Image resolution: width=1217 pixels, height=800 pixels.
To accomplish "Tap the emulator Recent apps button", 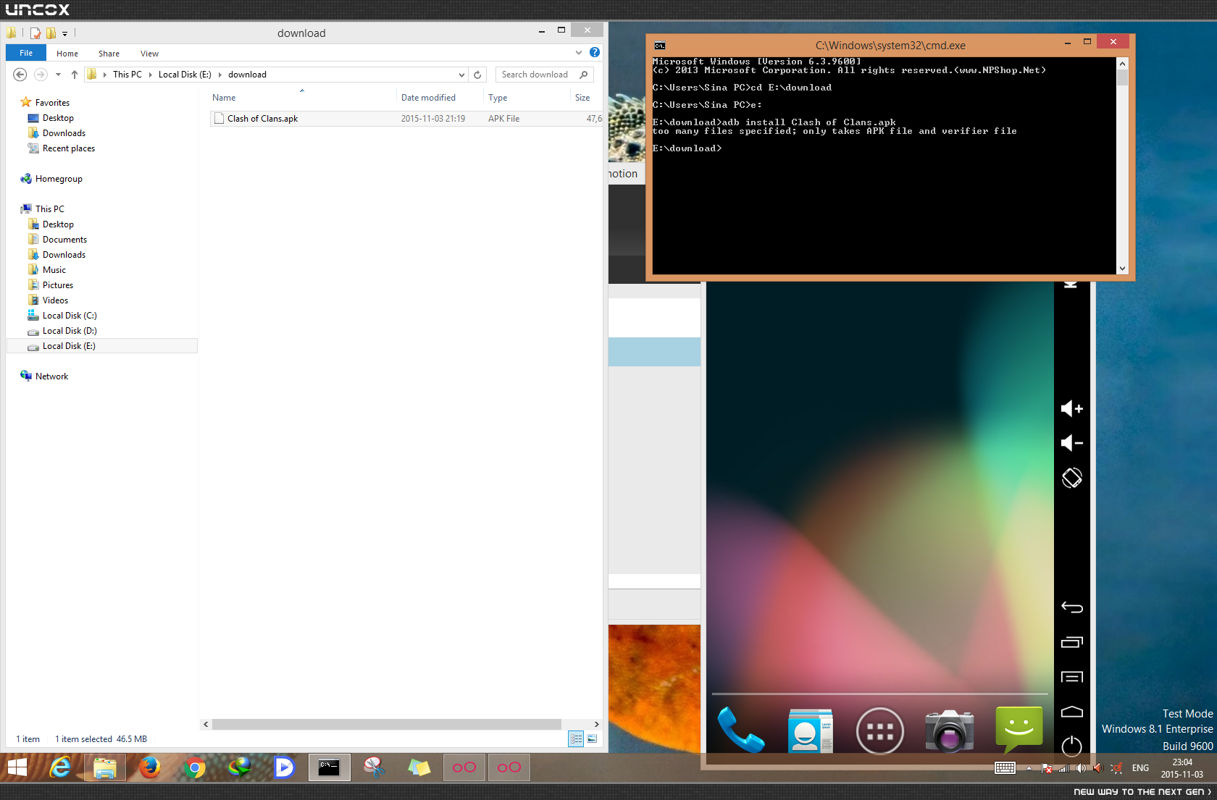I will click(x=1072, y=642).
